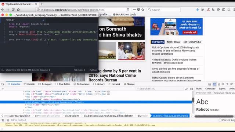Open the Performance tab

[x=82, y=84]
